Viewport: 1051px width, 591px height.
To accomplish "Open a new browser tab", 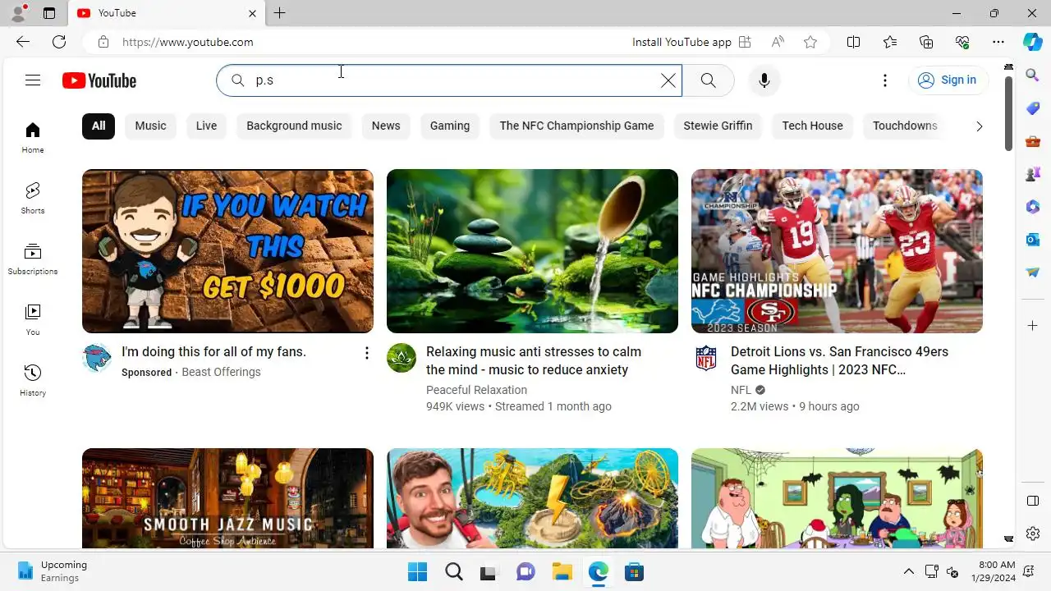I will click(279, 13).
